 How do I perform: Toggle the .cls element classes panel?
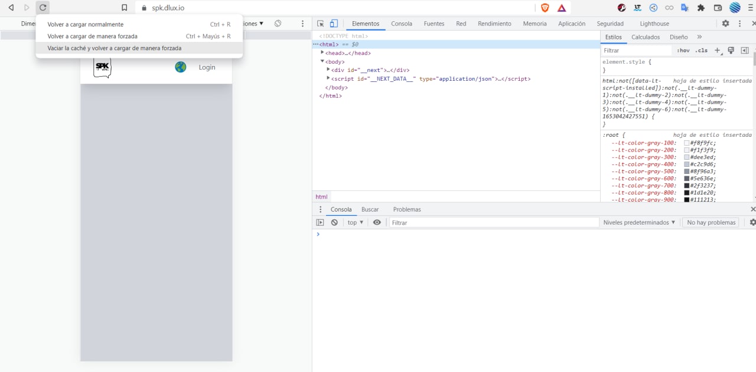click(702, 51)
